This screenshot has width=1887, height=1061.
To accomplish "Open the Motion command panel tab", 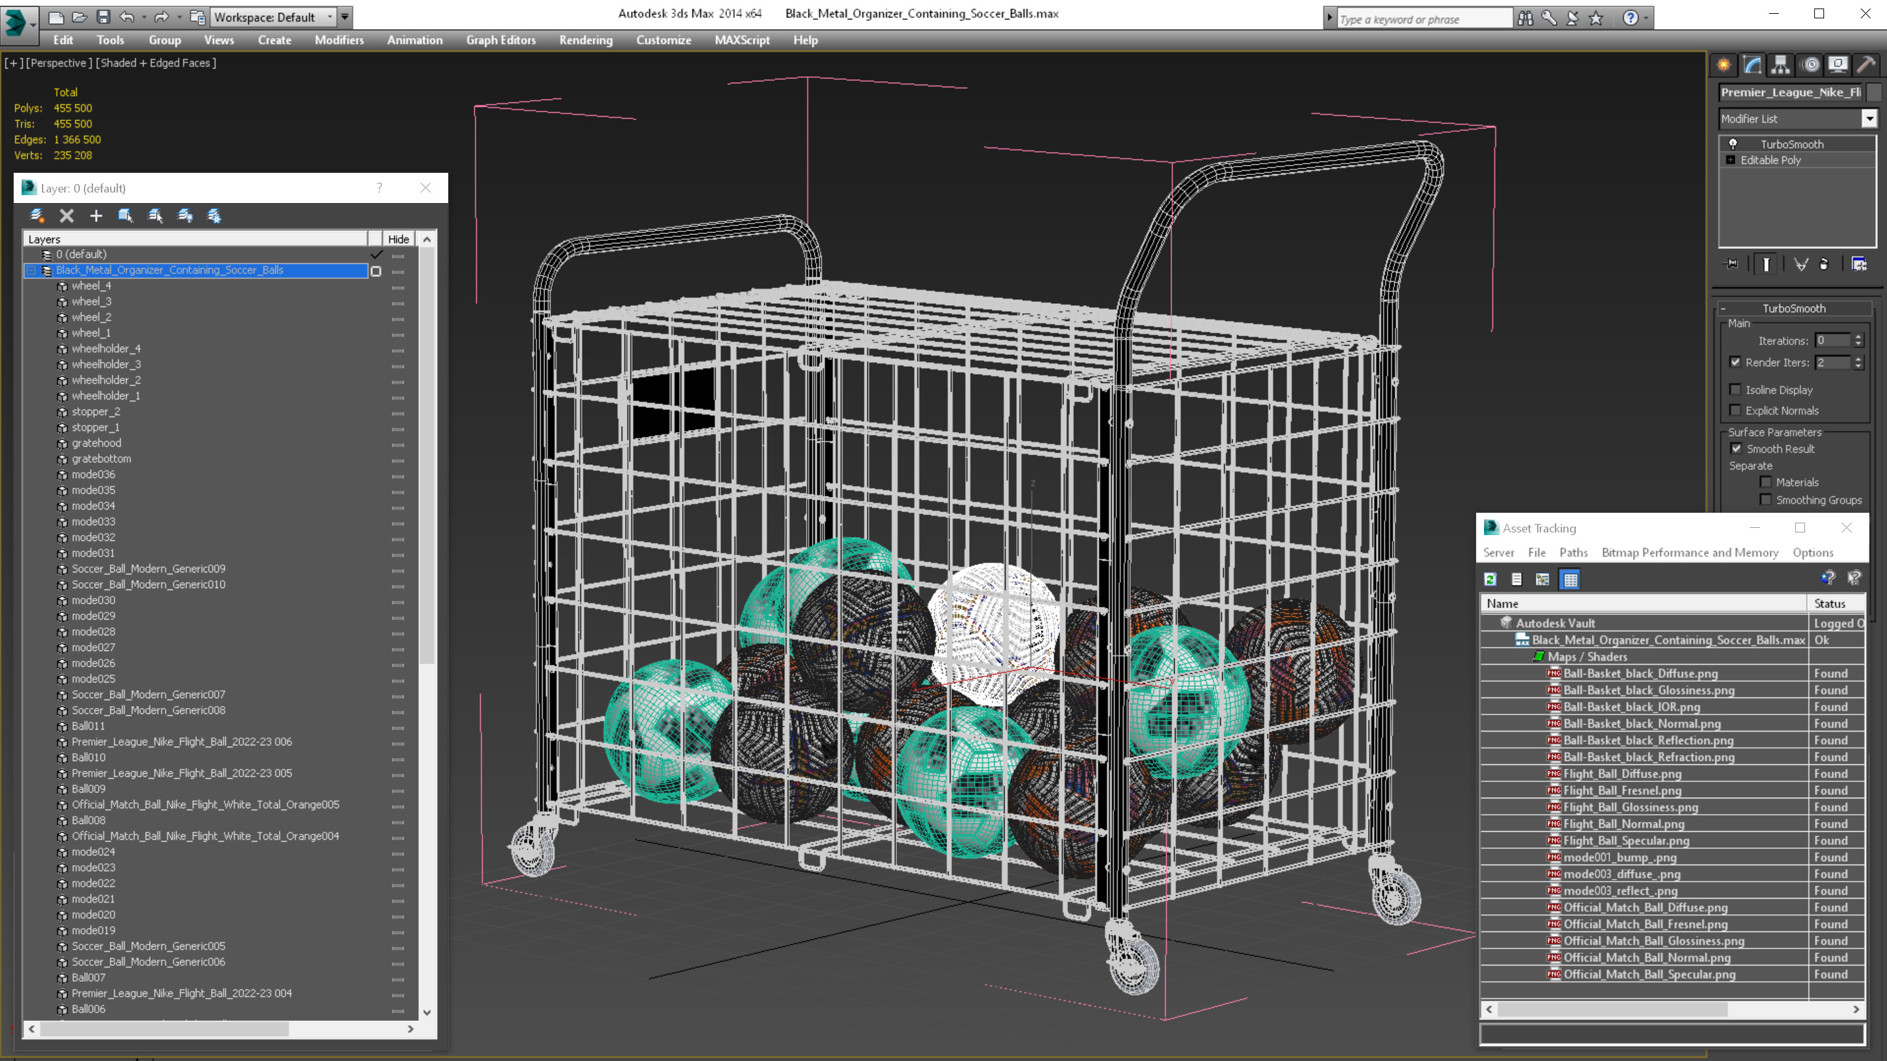I will click(x=1810, y=64).
